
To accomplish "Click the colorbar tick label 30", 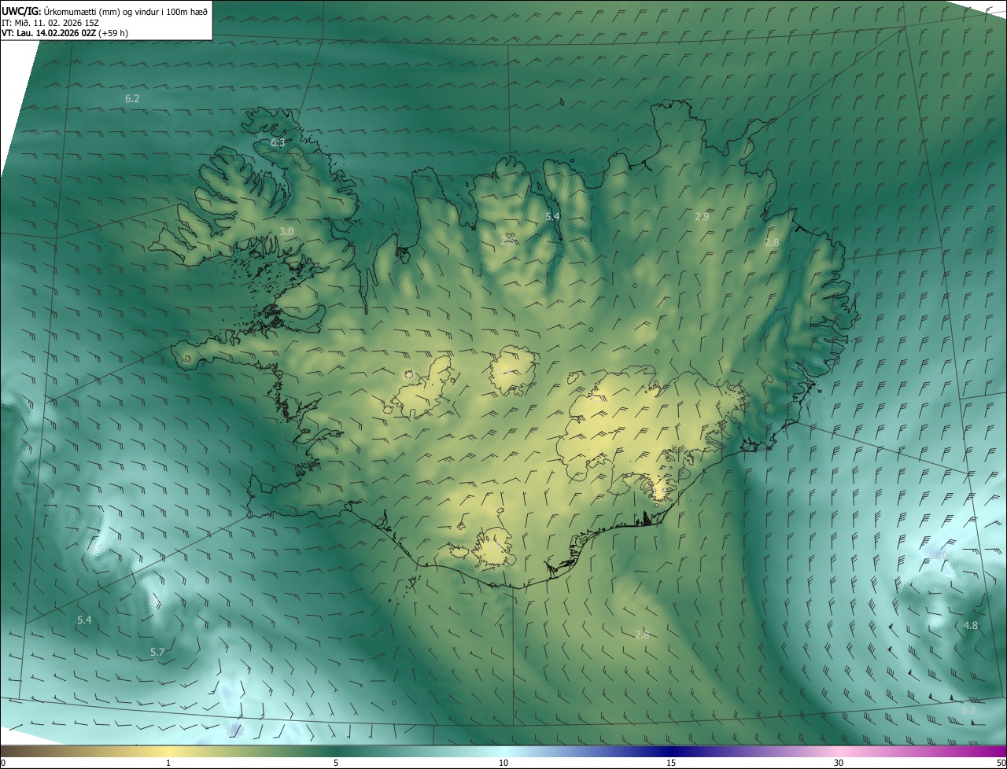I will coord(839,763).
